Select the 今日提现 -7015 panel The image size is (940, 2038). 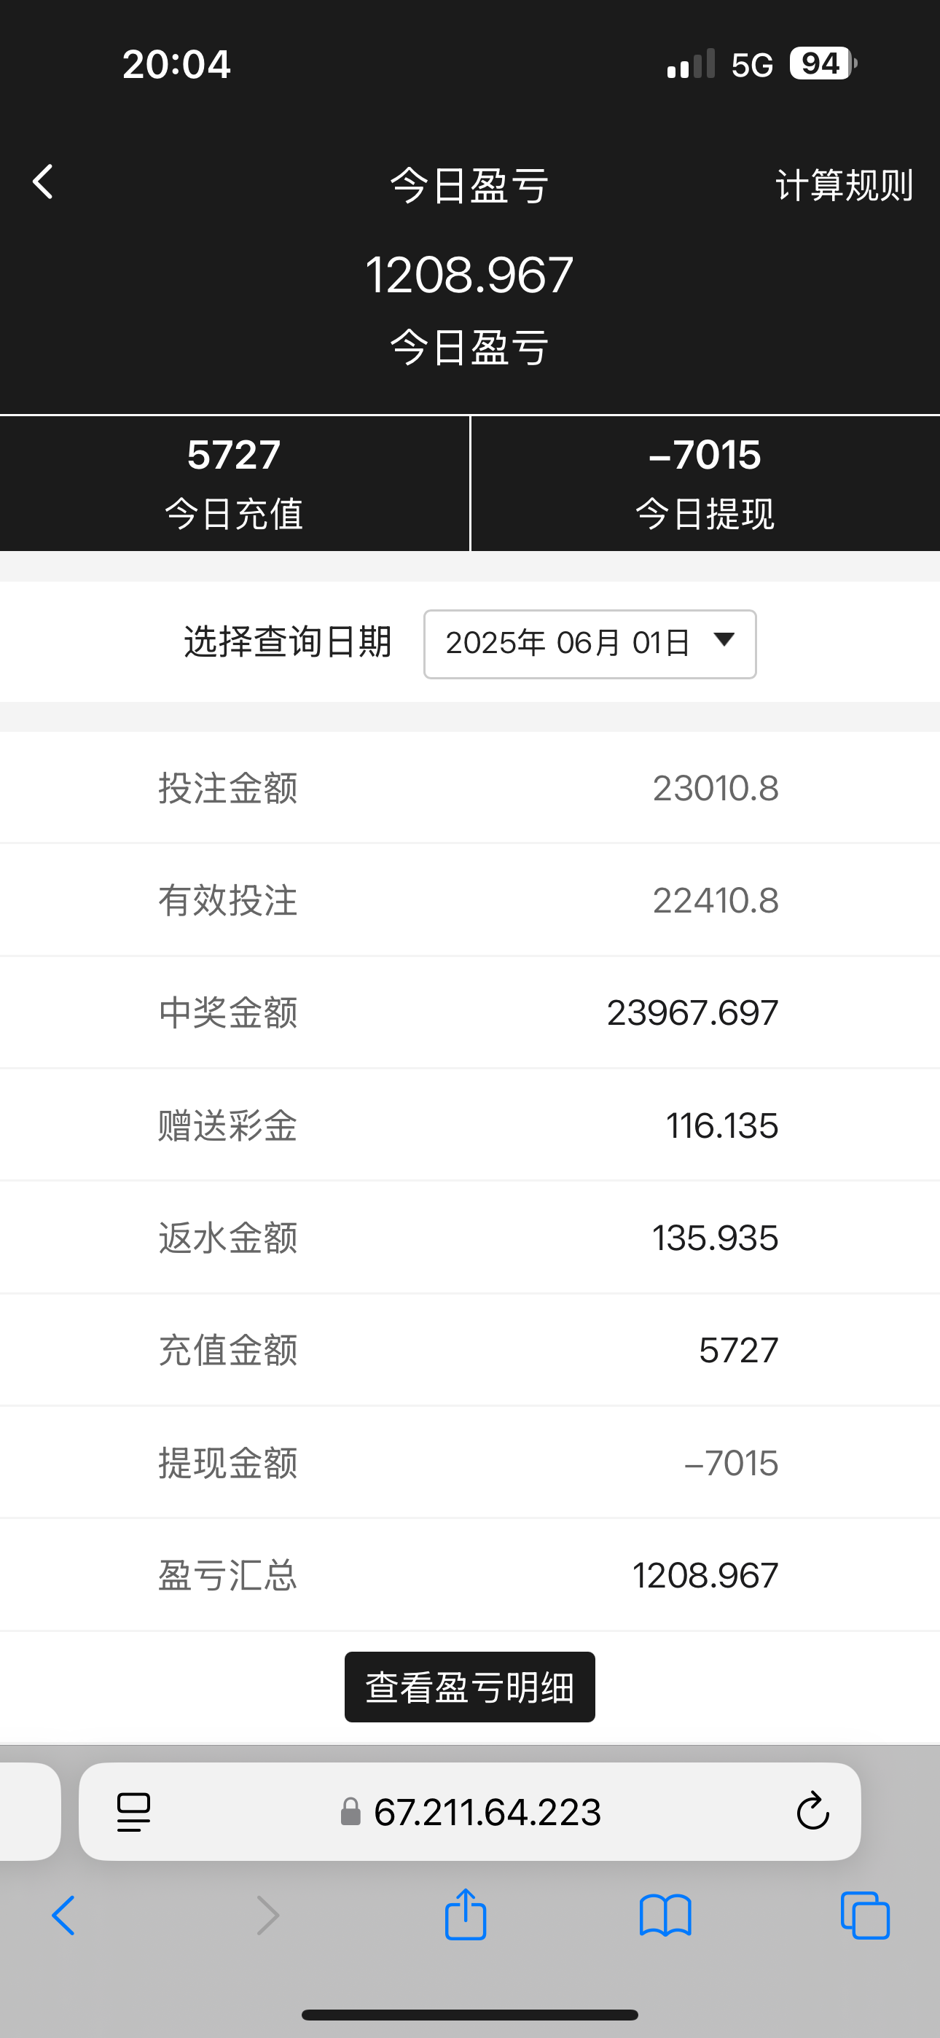pos(705,483)
